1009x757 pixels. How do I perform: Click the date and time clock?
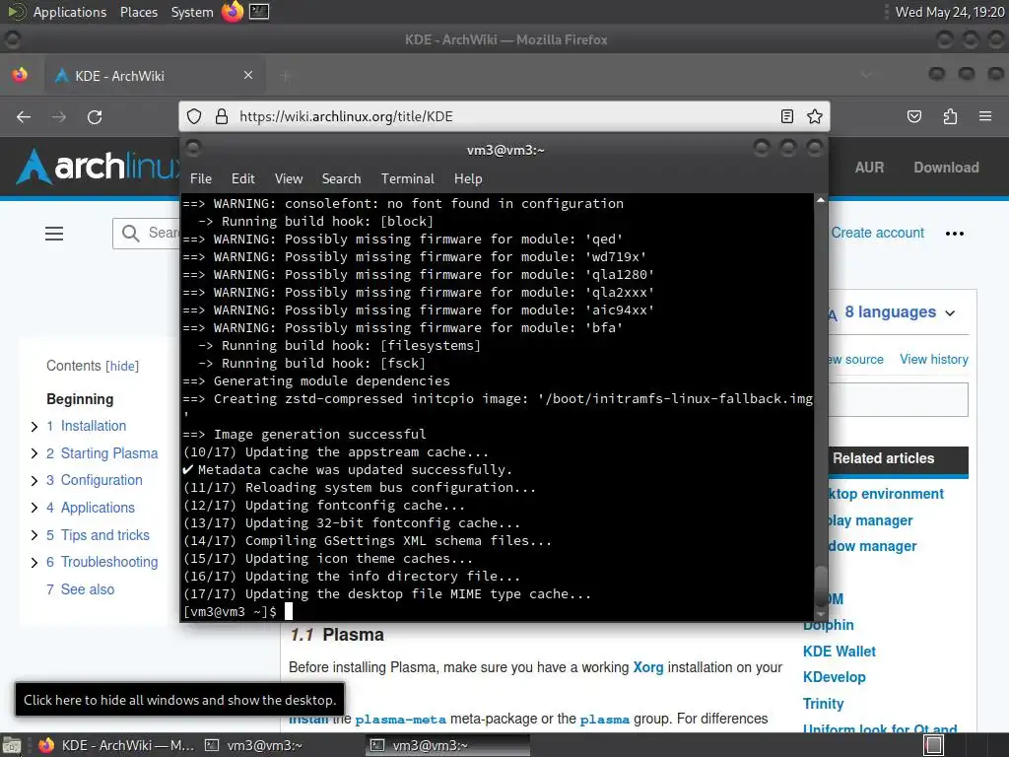point(950,12)
